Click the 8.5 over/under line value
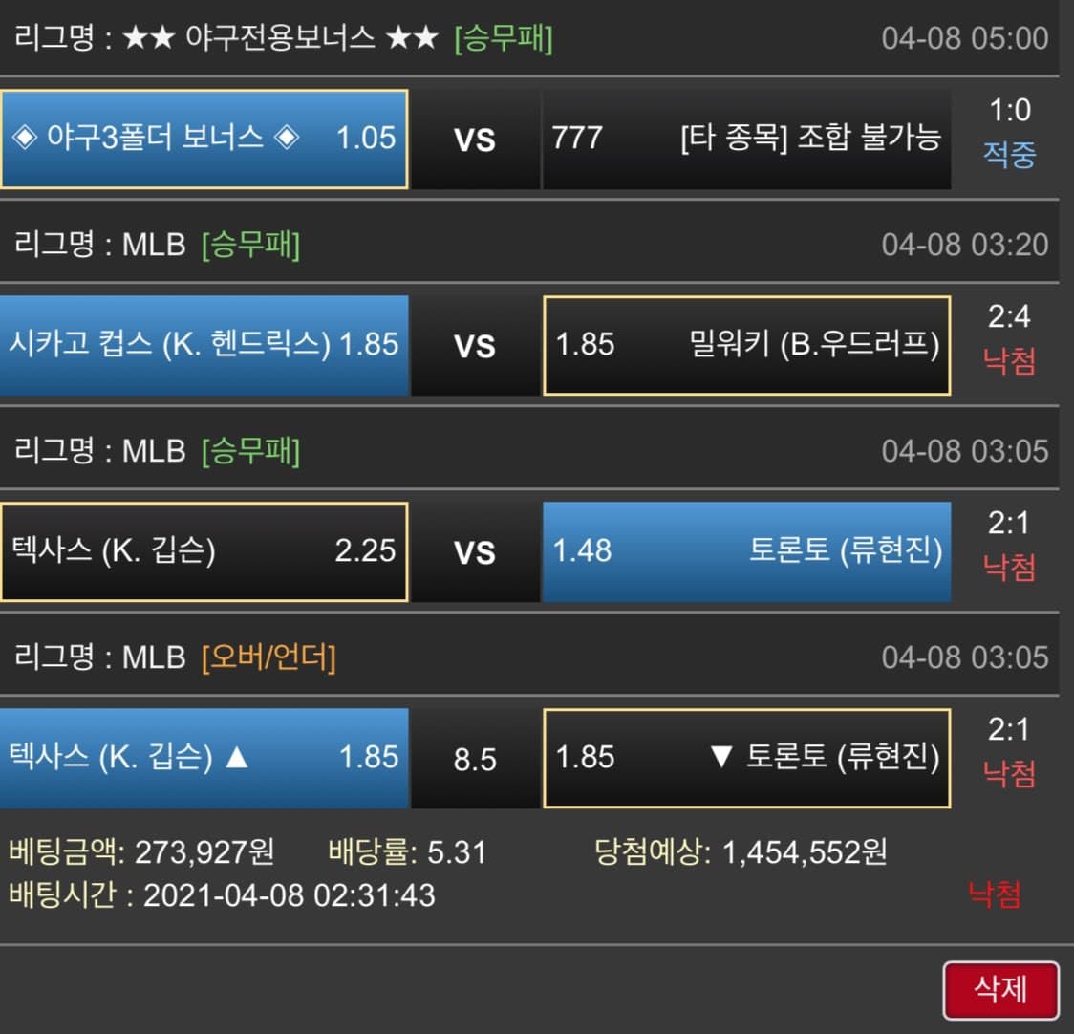This screenshot has width=1074, height=1034. coord(475,760)
